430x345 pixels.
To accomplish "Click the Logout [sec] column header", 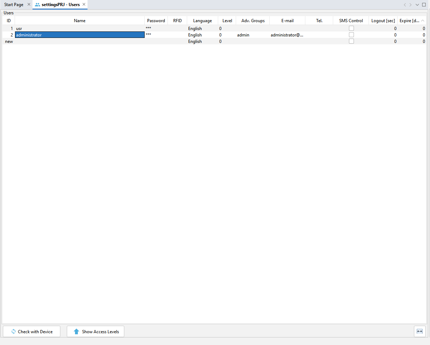I will point(383,21).
